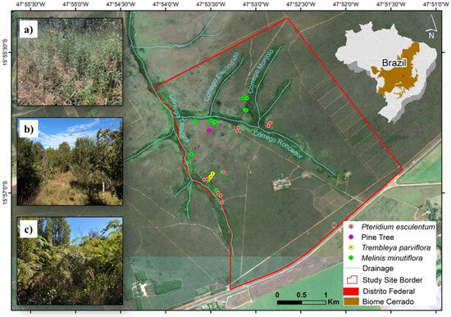Viewport: 451px width, 317px height.
Task: Click 'Córrego Taquara' stream label
Action: coord(179,119)
